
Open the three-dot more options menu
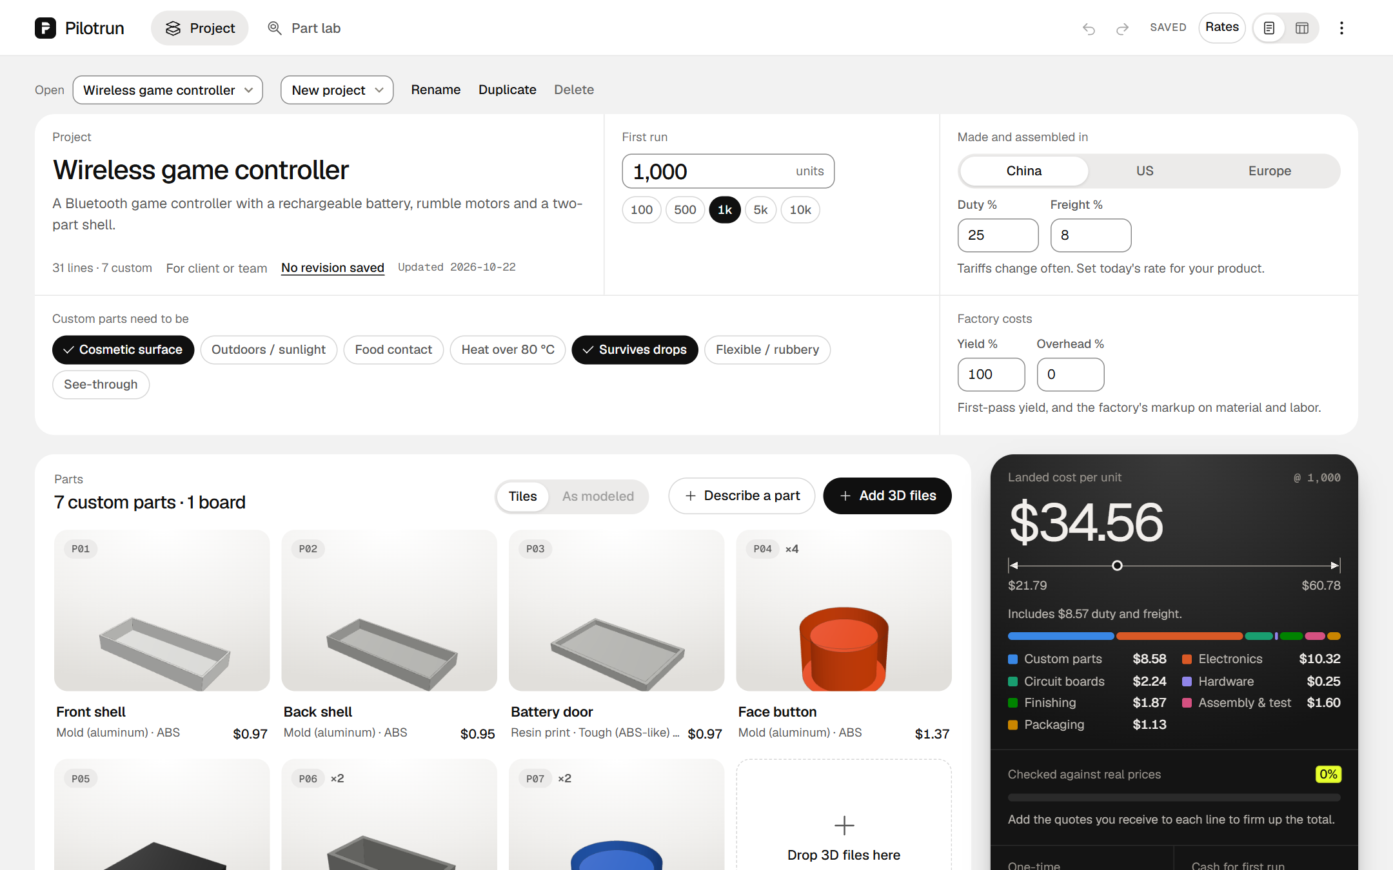coord(1341,28)
